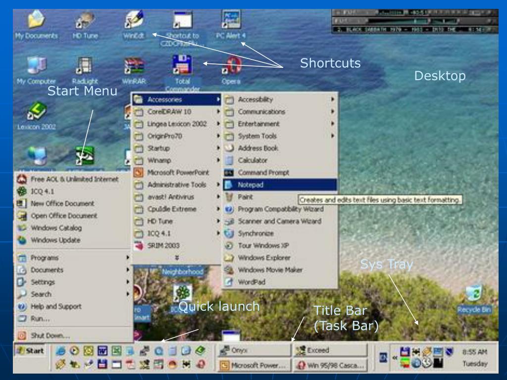Open Windows Update from the Start menu

click(x=73, y=240)
